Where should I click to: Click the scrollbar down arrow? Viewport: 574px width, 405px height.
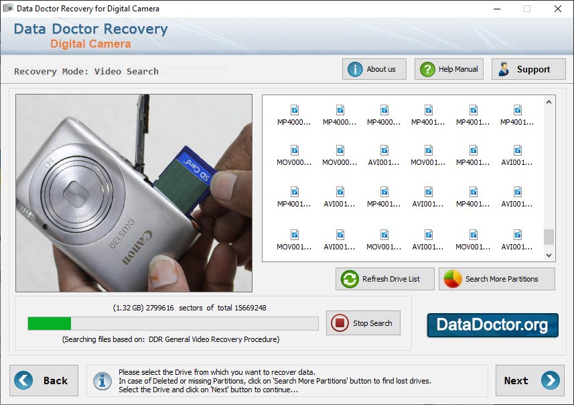pos(549,256)
